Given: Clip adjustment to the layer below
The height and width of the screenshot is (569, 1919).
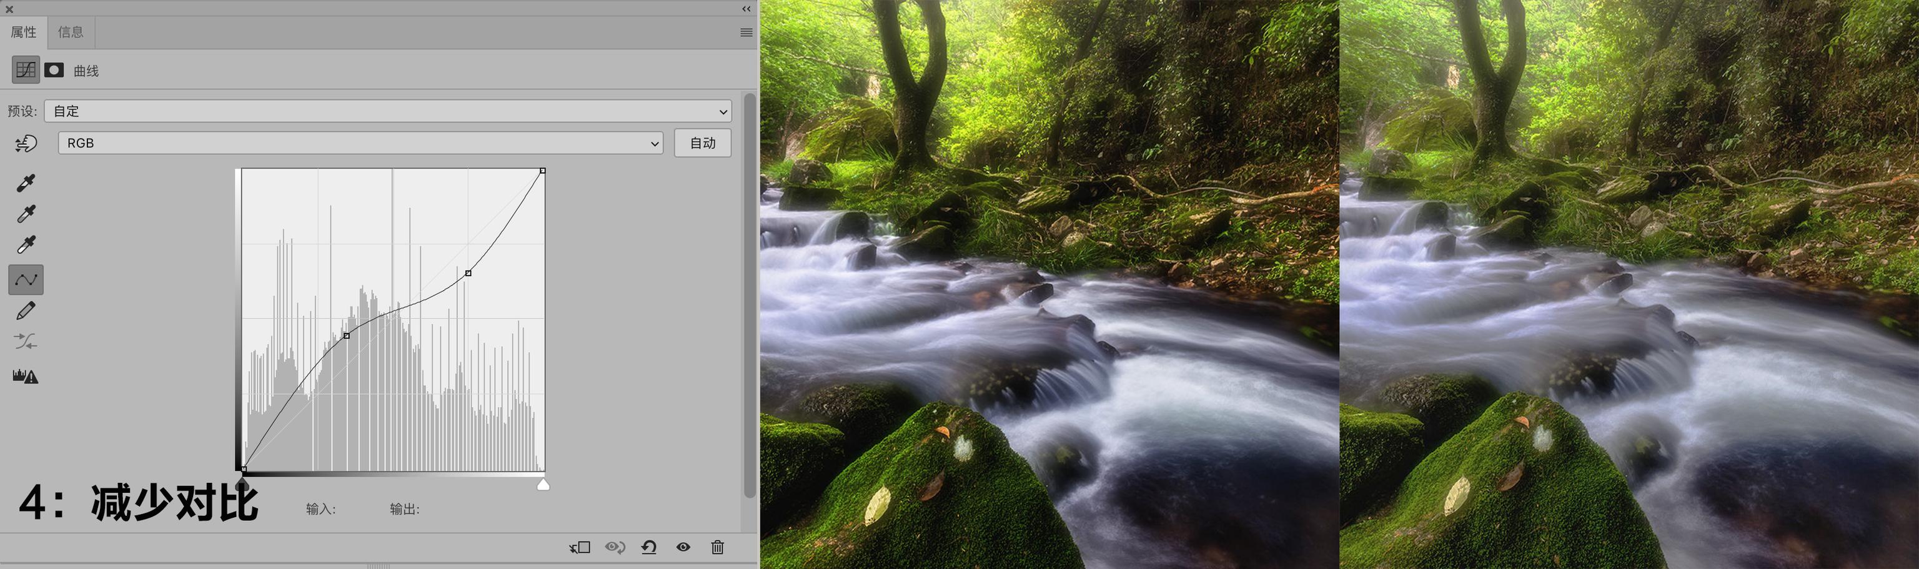Looking at the screenshot, I should tap(580, 547).
